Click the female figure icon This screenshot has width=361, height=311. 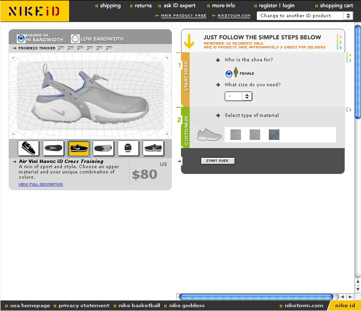(x=236, y=72)
